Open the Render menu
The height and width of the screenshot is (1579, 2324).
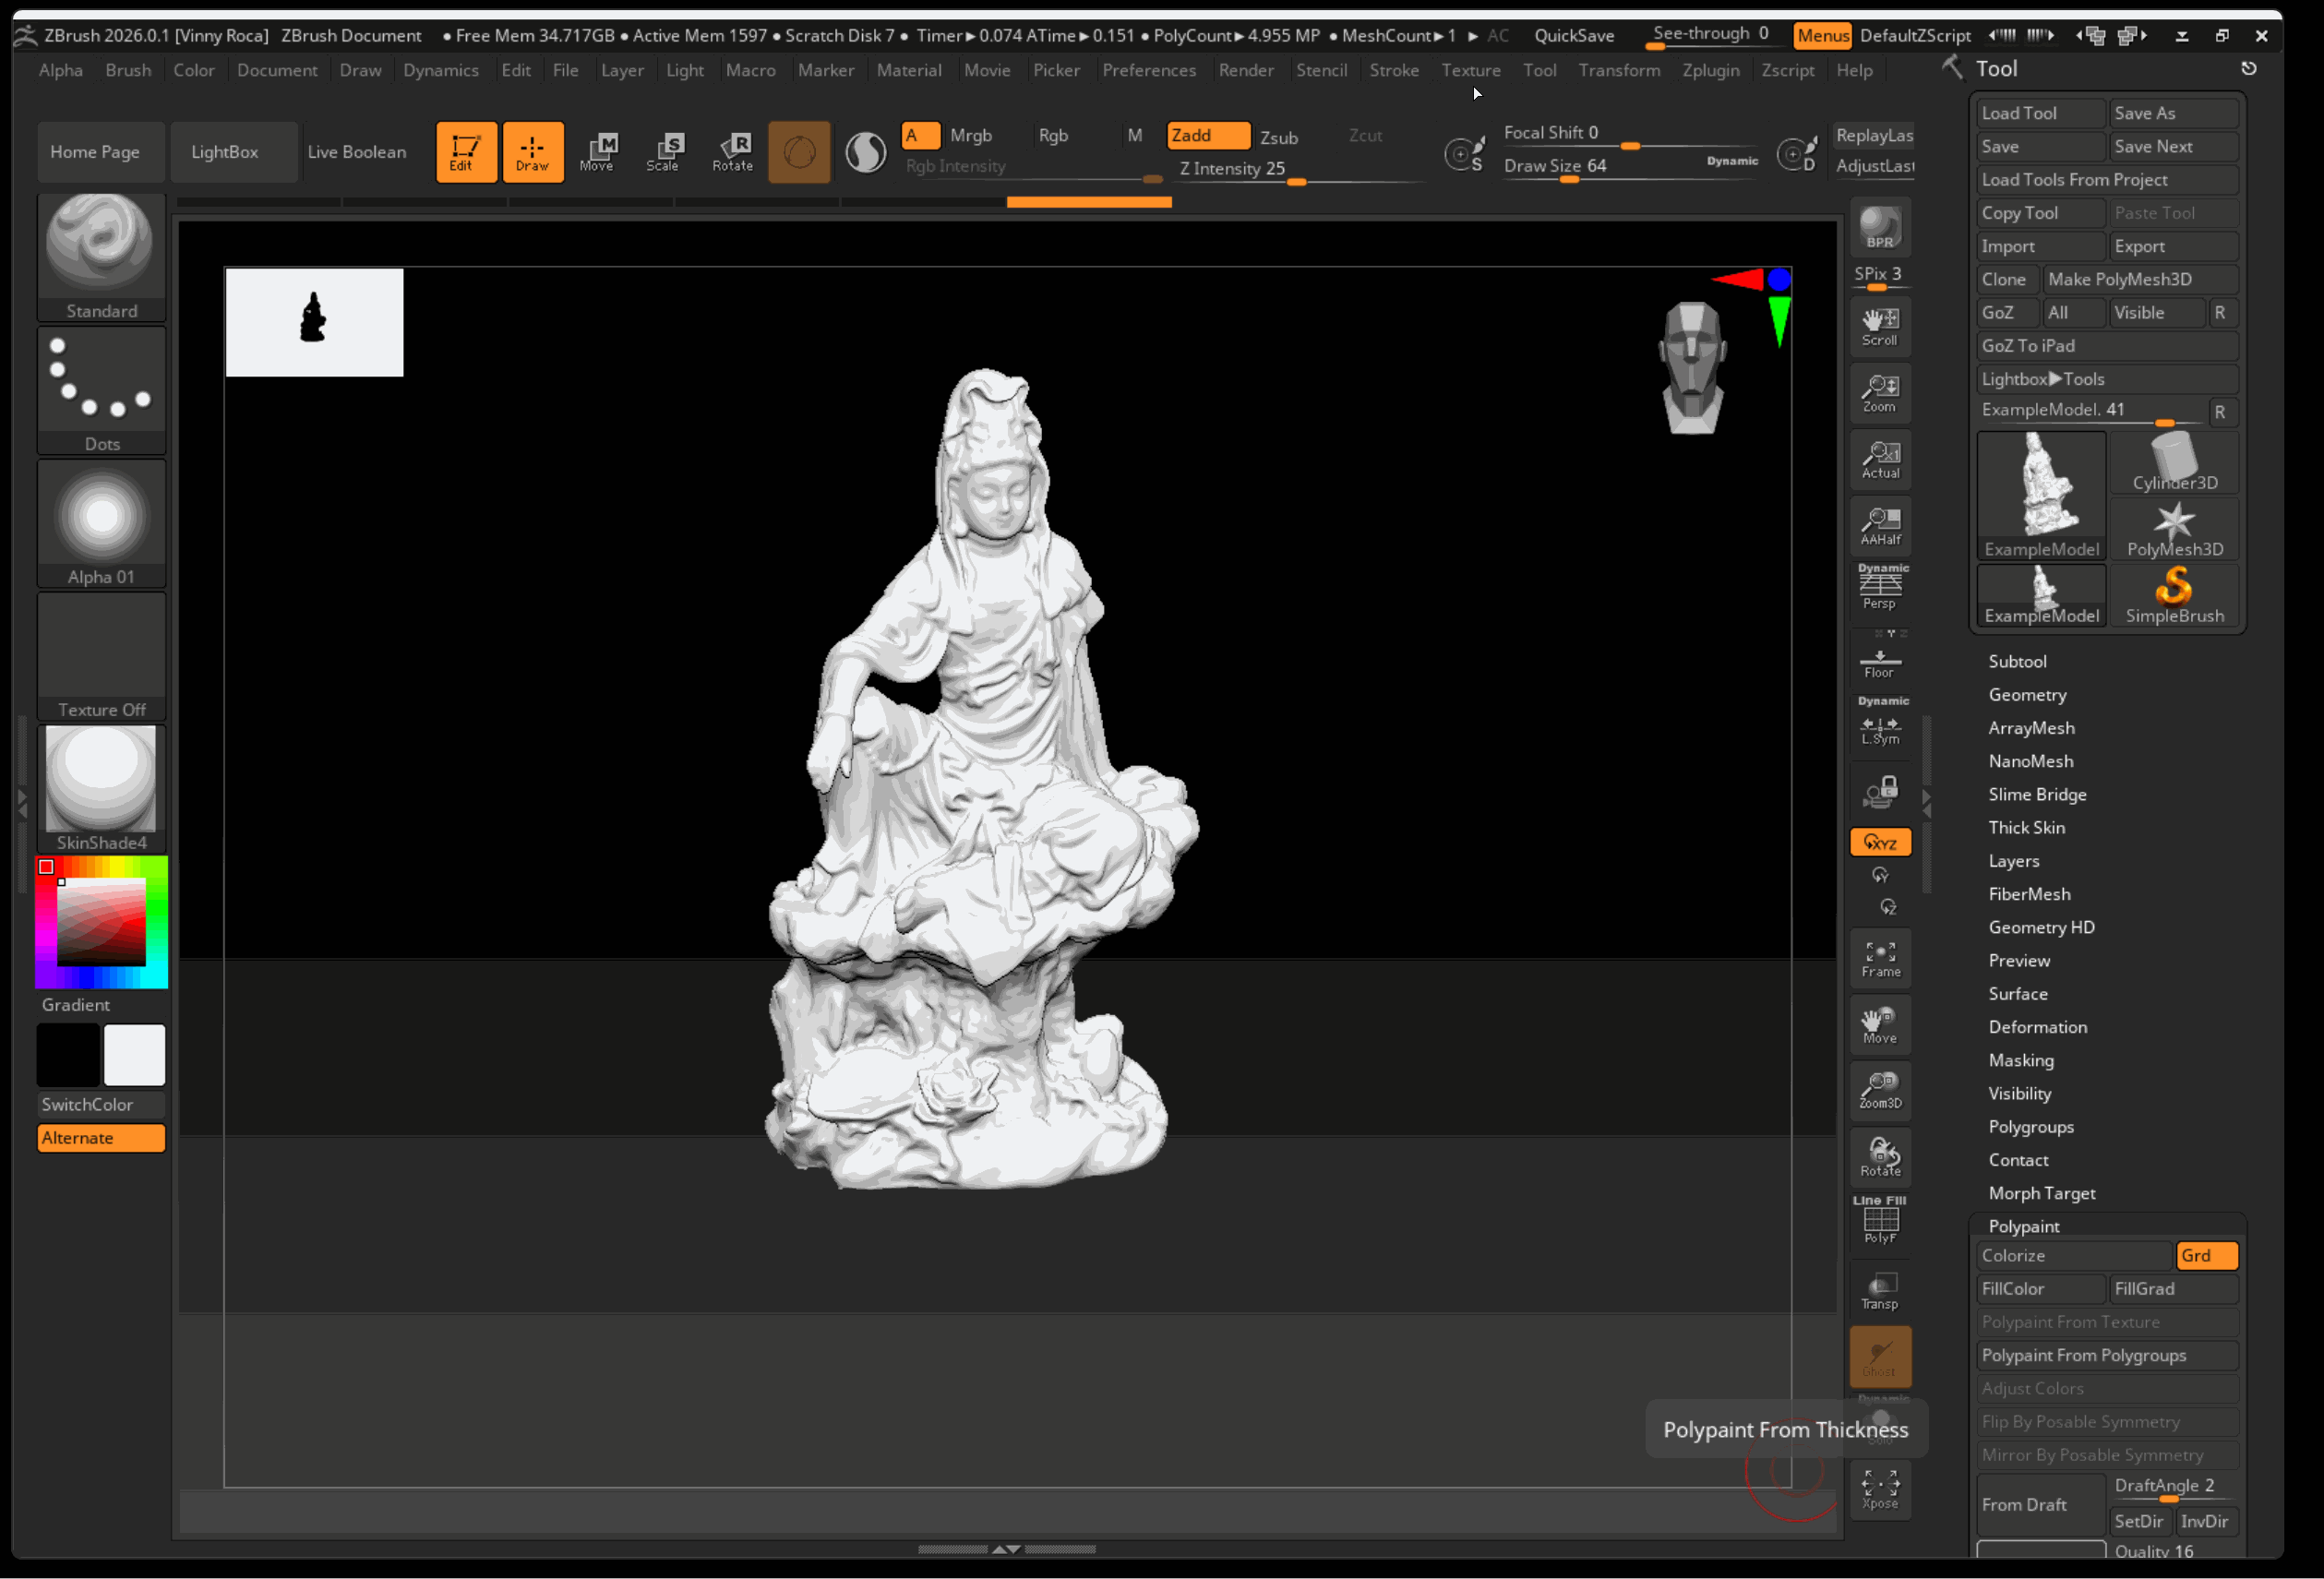point(1245,70)
